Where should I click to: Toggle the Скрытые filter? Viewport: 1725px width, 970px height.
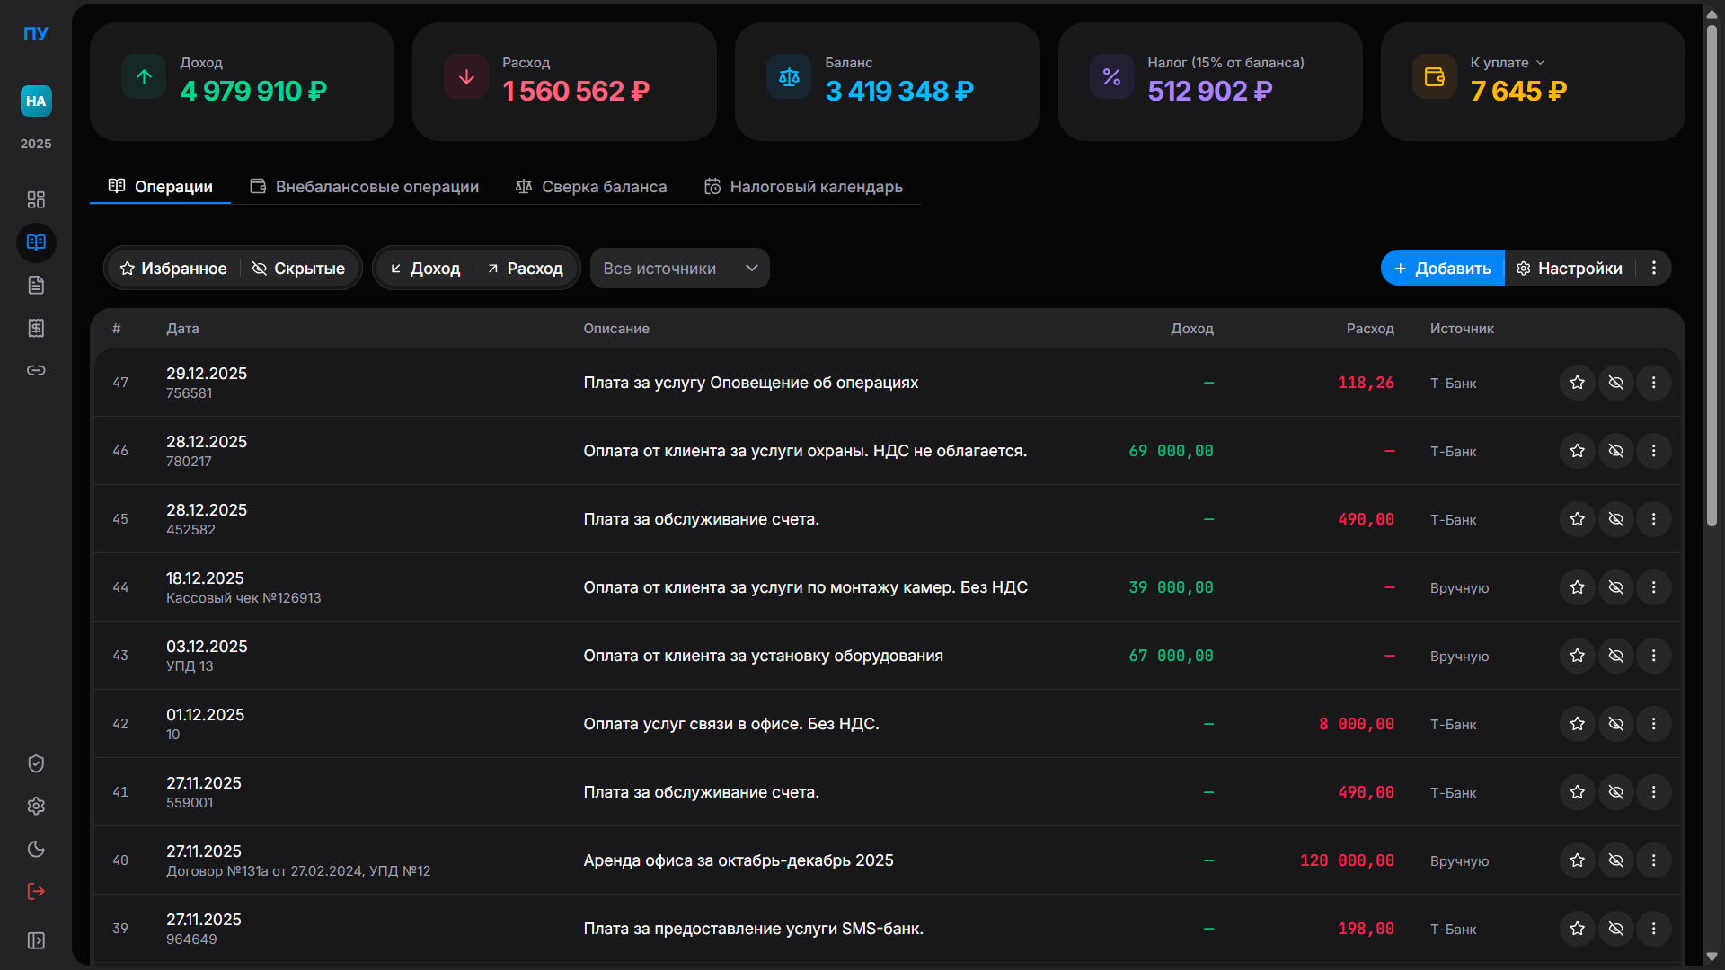coord(298,269)
